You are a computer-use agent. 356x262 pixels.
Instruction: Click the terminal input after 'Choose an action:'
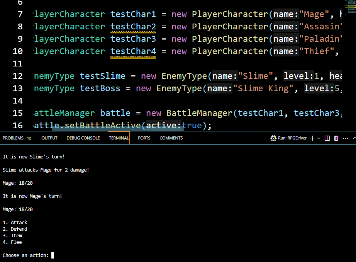[53, 255]
